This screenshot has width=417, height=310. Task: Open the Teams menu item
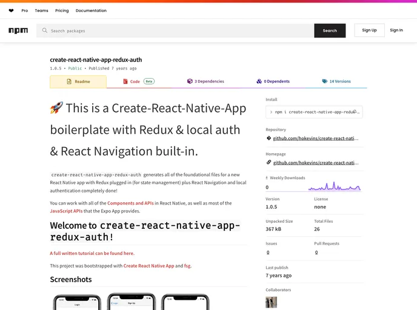(41, 11)
